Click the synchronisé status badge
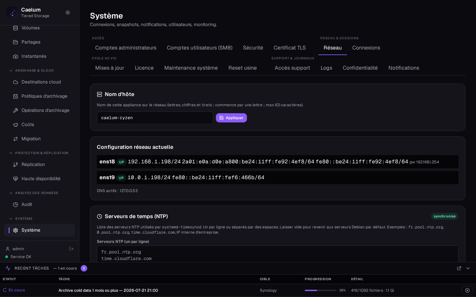 (445, 216)
